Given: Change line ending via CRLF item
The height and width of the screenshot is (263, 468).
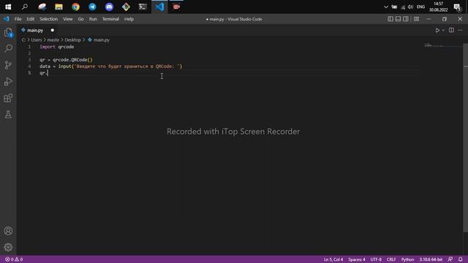Looking at the screenshot, I should (x=391, y=259).
